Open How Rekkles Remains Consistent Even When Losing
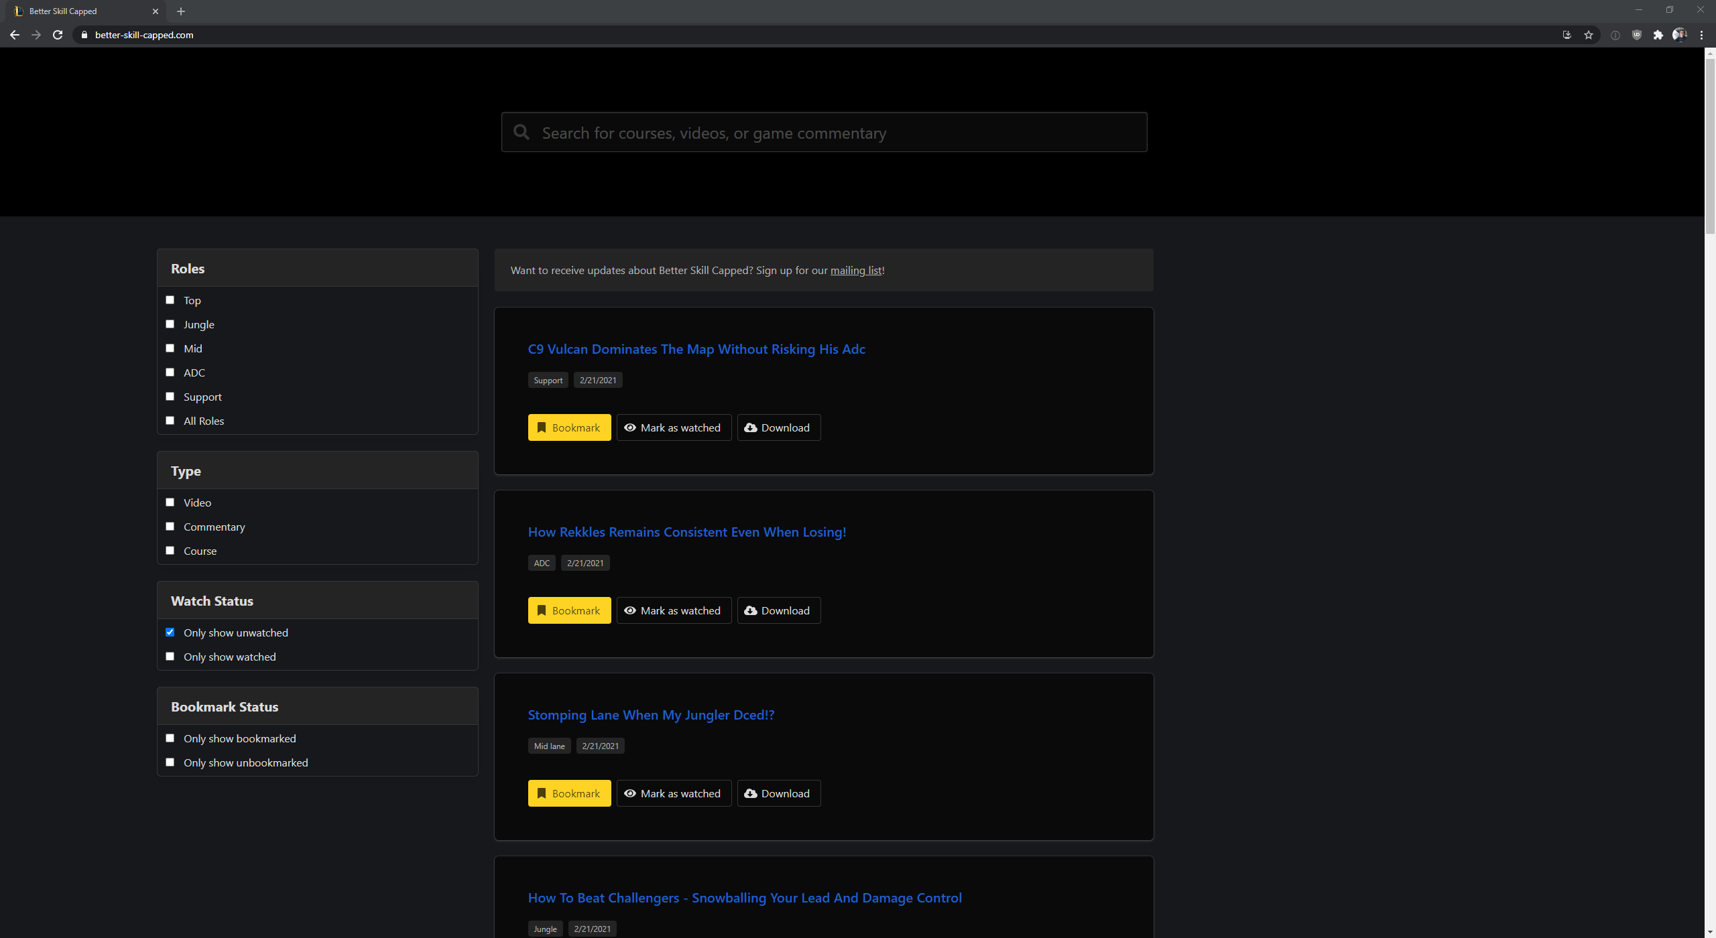This screenshot has width=1716, height=938. coord(686,531)
